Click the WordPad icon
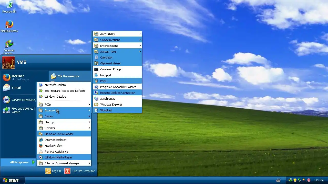328x184 pixels. 96,110
